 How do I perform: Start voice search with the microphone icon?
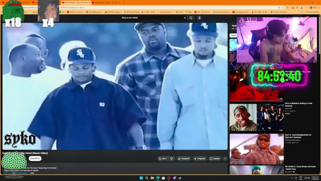pos(199,18)
